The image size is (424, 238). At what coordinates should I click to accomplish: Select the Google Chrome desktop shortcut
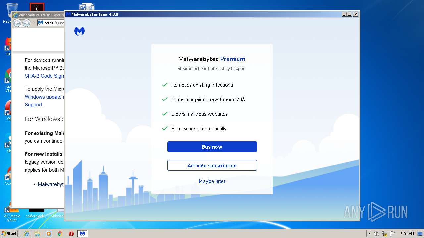[x=8, y=81]
